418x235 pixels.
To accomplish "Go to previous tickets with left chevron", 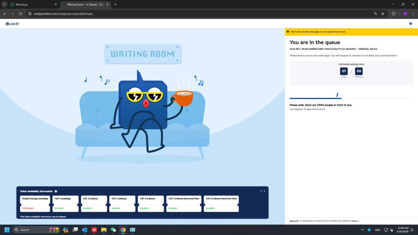I will [262, 191].
